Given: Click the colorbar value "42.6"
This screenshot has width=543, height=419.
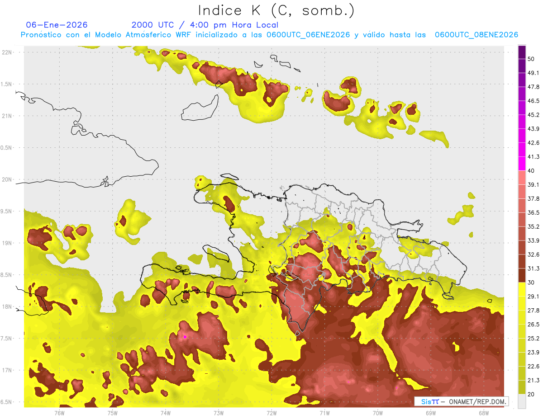Looking at the screenshot, I should [x=533, y=143].
